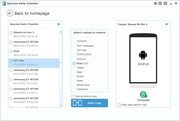Click the backup list scroll down arrow
The image size is (180, 121).
pos(61,106)
